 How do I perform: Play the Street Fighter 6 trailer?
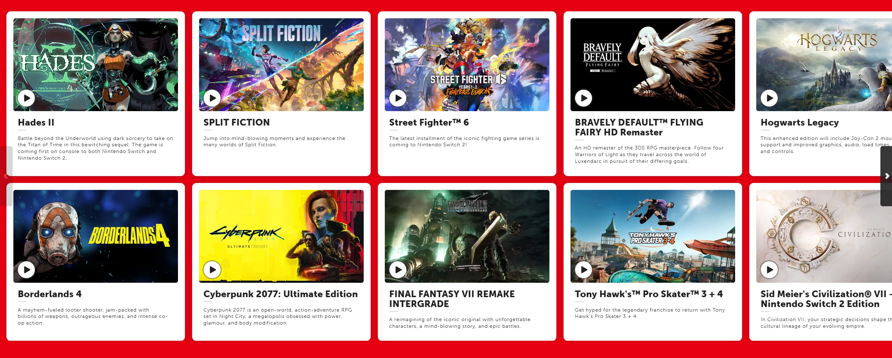(x=398, y=98)
